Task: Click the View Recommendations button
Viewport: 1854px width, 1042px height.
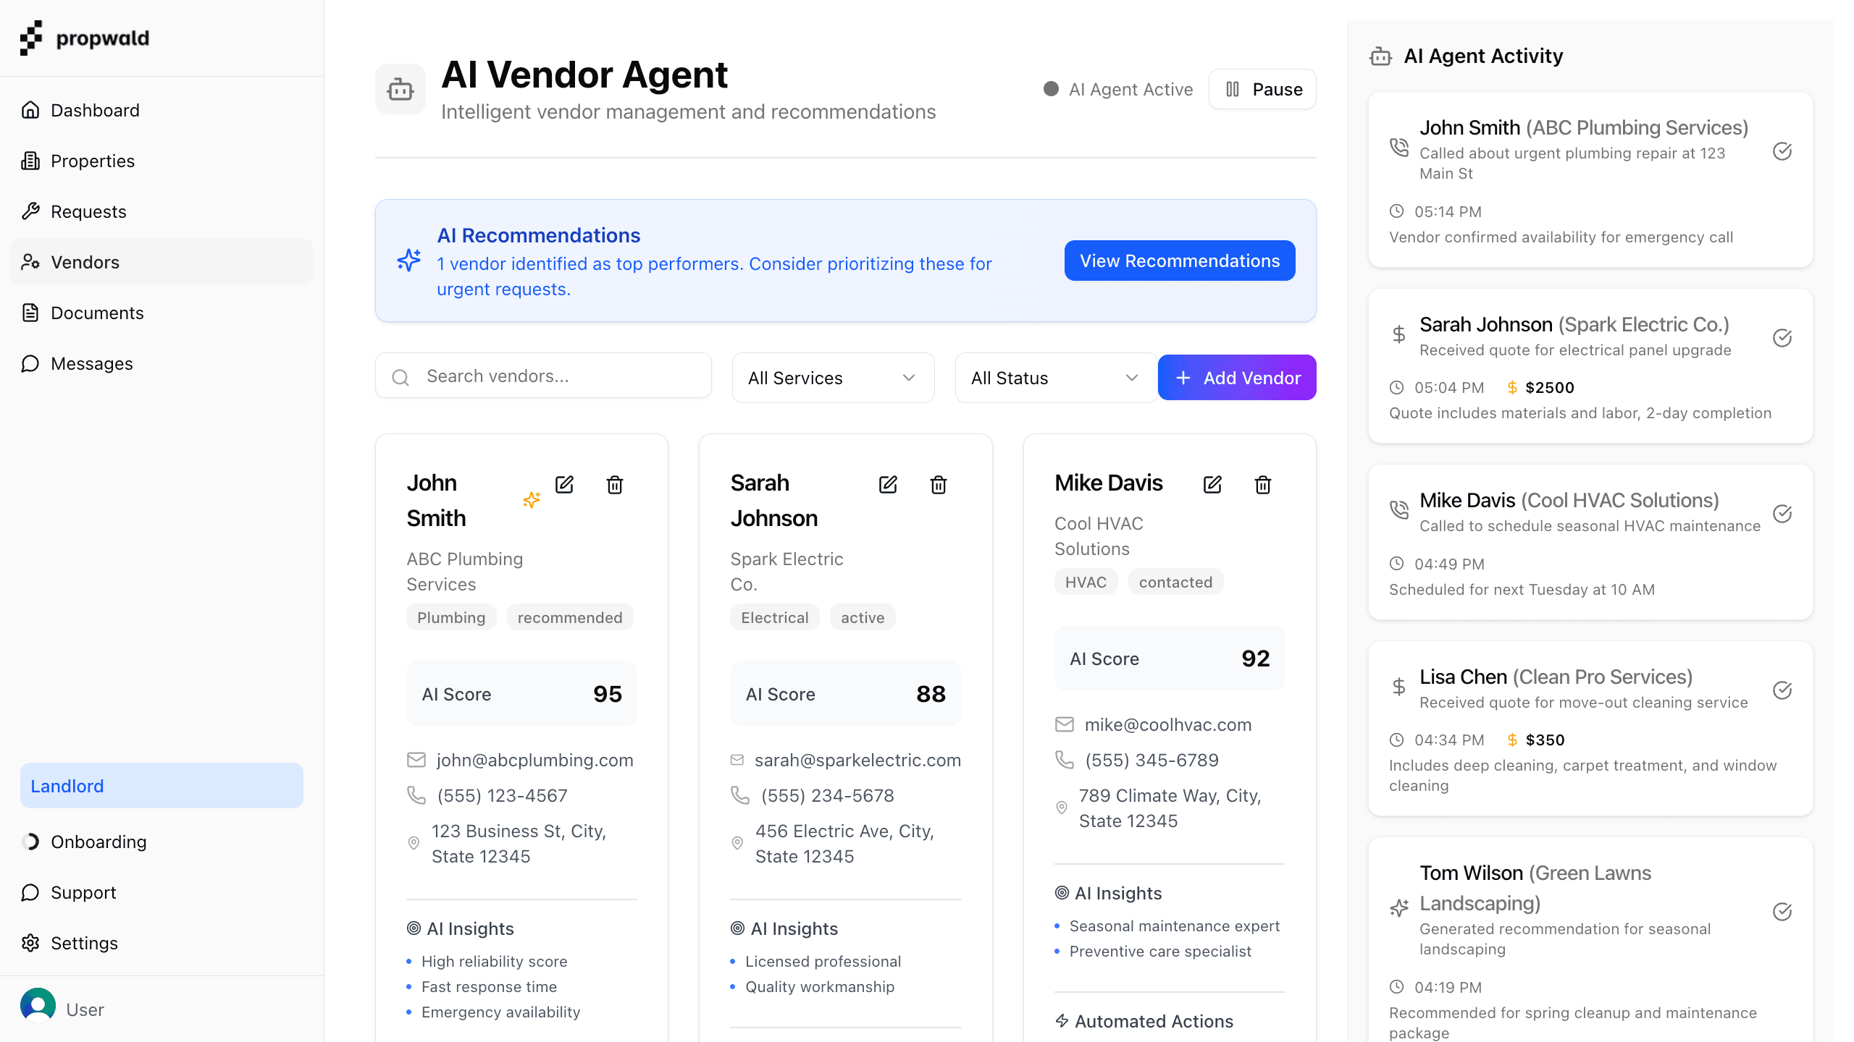Action: pyautogui.click(x=1179, y=260)
